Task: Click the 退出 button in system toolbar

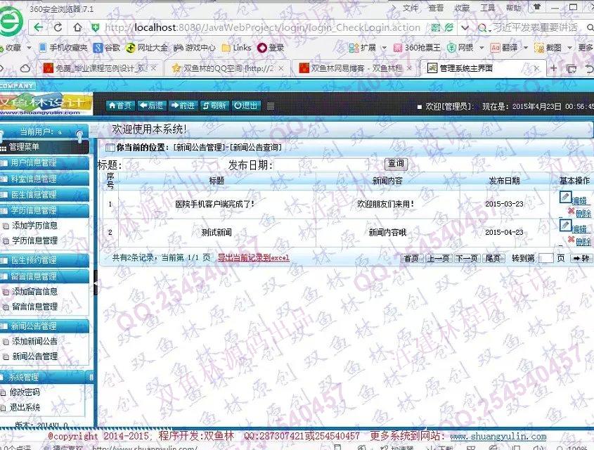Action: coord(246,105)
